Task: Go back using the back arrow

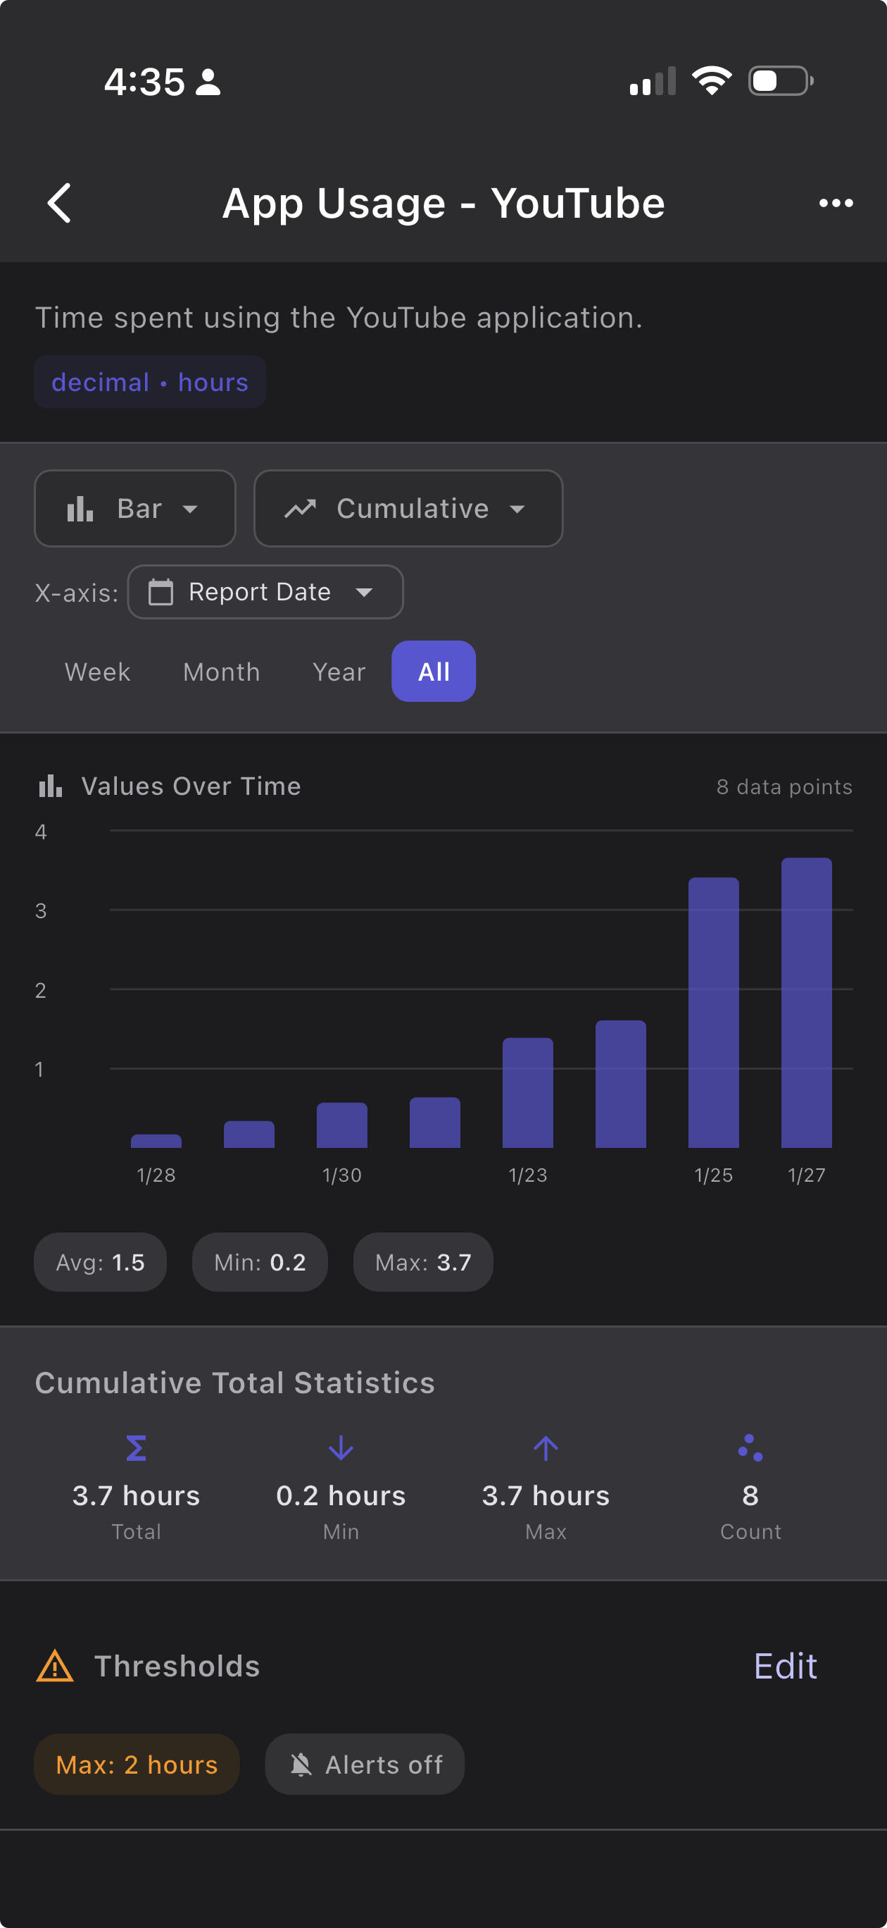Action: pos(60,203)
